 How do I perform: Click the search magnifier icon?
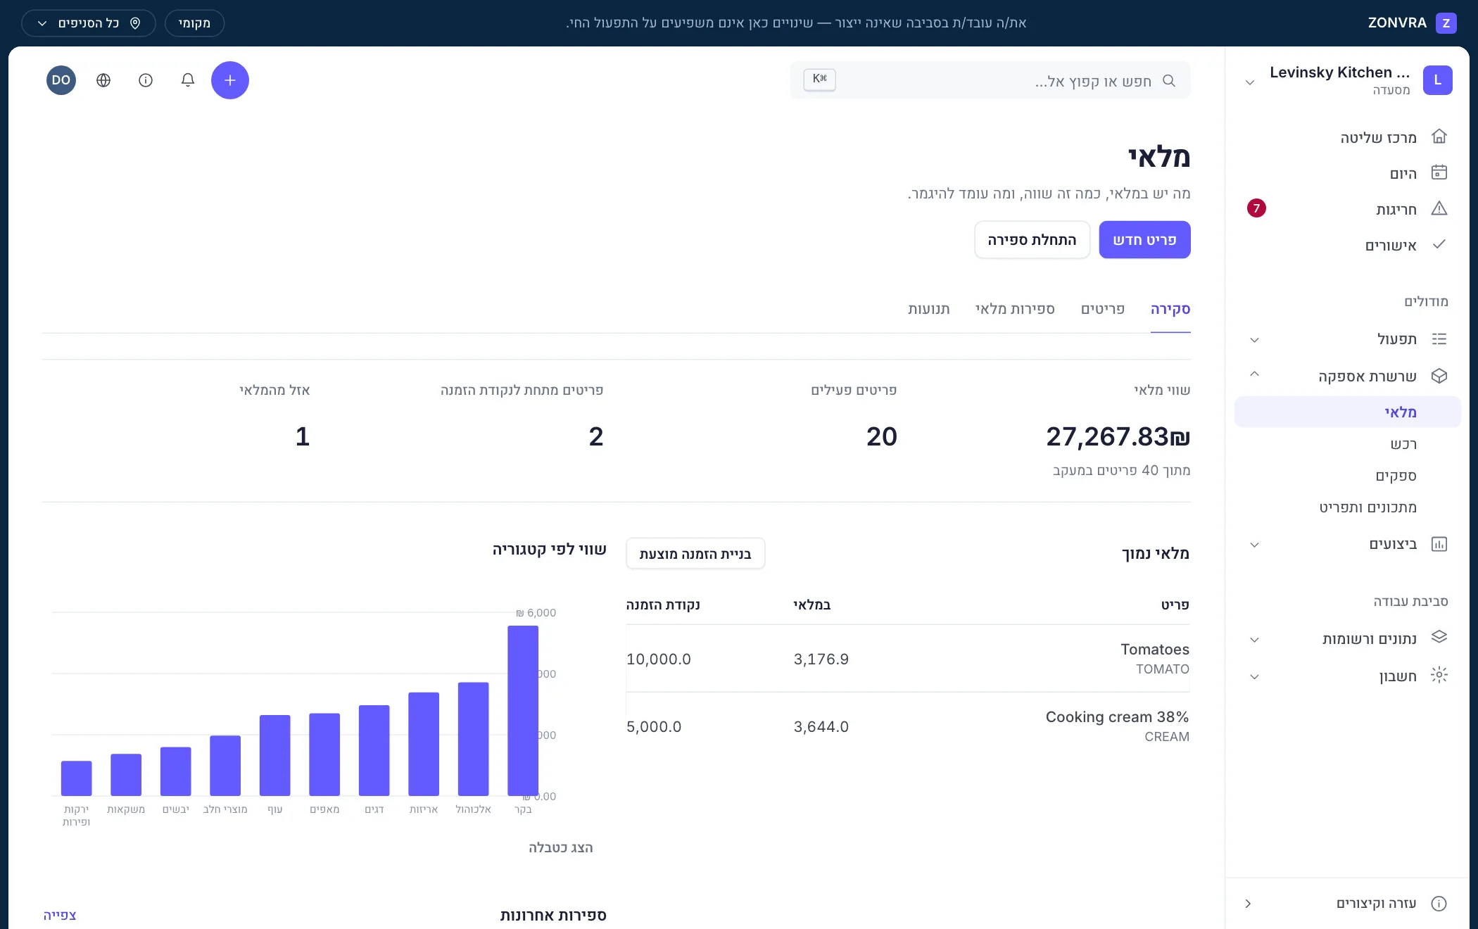click(1169, 80)
